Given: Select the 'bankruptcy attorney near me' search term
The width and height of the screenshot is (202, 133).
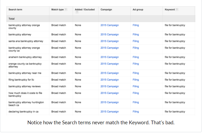Looking at the screenshot, I should [x=25, y=73].
